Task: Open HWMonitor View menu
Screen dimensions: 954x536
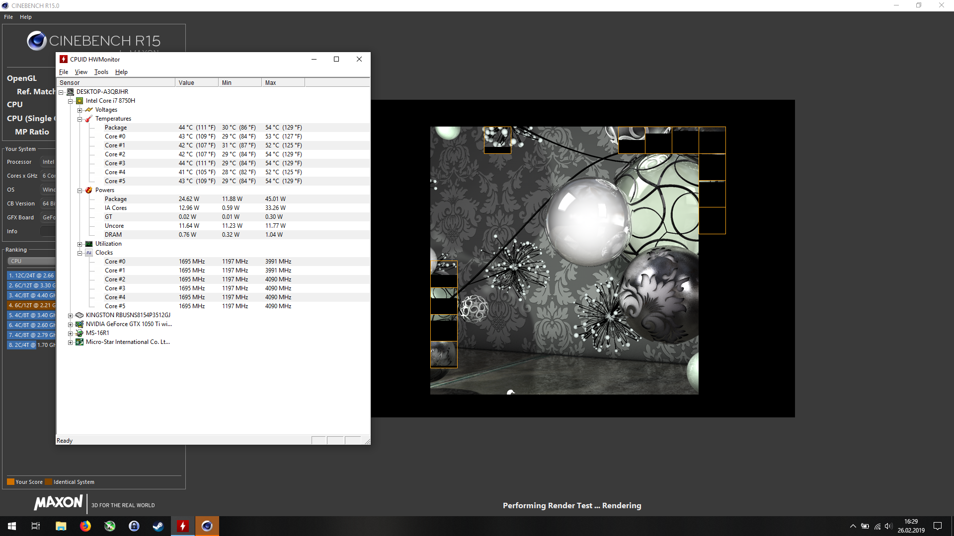Action: 81,72
